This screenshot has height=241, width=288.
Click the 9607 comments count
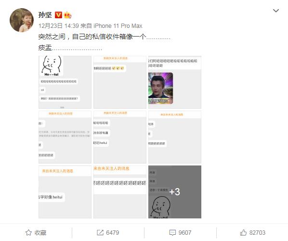[185, 232]
